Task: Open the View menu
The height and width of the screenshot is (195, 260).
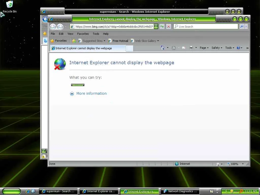Action: [x=70, y=34]
